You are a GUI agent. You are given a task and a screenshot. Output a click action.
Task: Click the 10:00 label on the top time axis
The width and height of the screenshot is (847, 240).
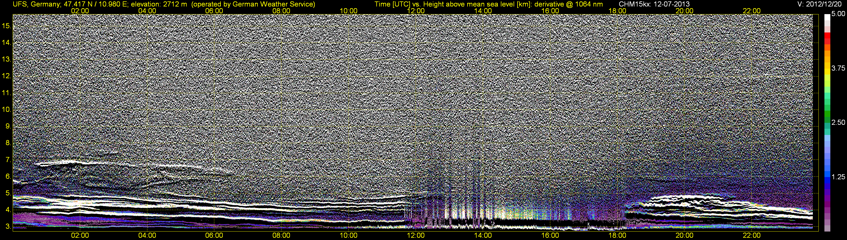pos(348,11)
